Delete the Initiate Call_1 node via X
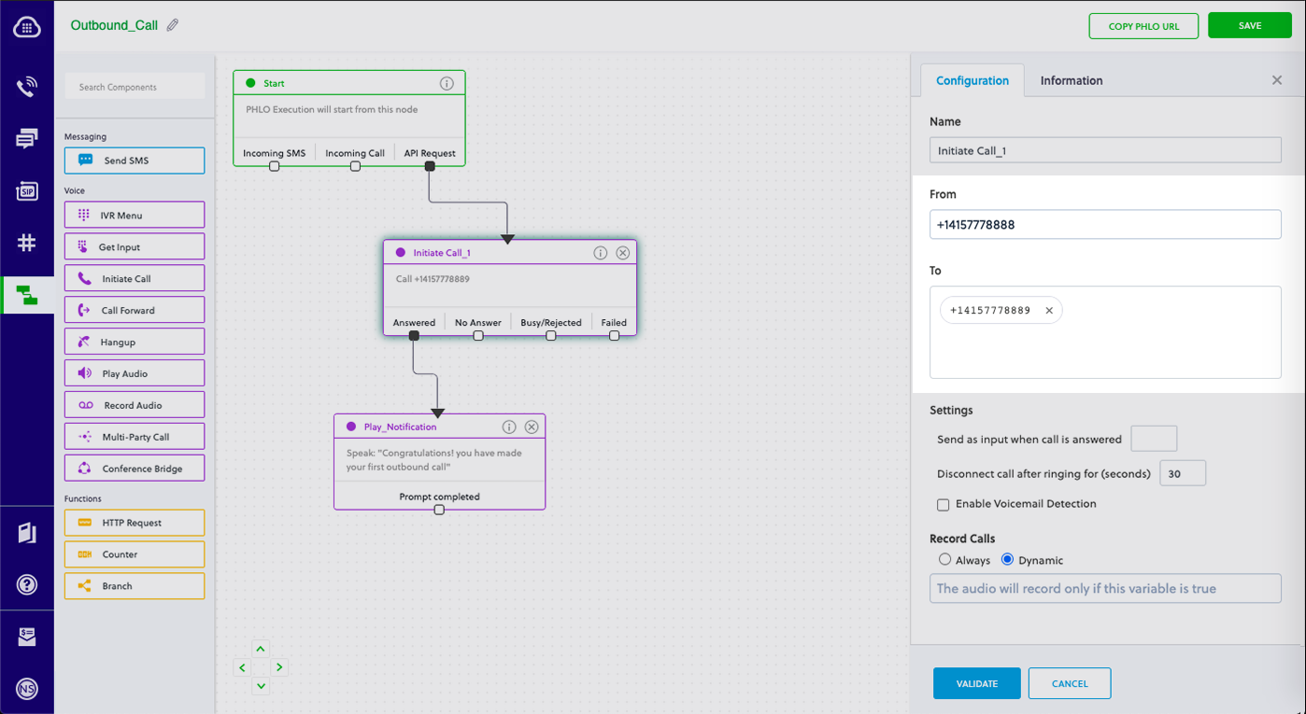The height and width of the screenshot is (714, 1306). [x=623, y=253]
